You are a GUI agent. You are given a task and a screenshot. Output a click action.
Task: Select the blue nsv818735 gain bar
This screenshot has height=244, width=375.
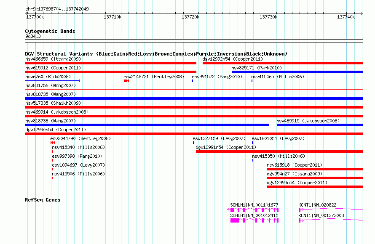(194, 98)
